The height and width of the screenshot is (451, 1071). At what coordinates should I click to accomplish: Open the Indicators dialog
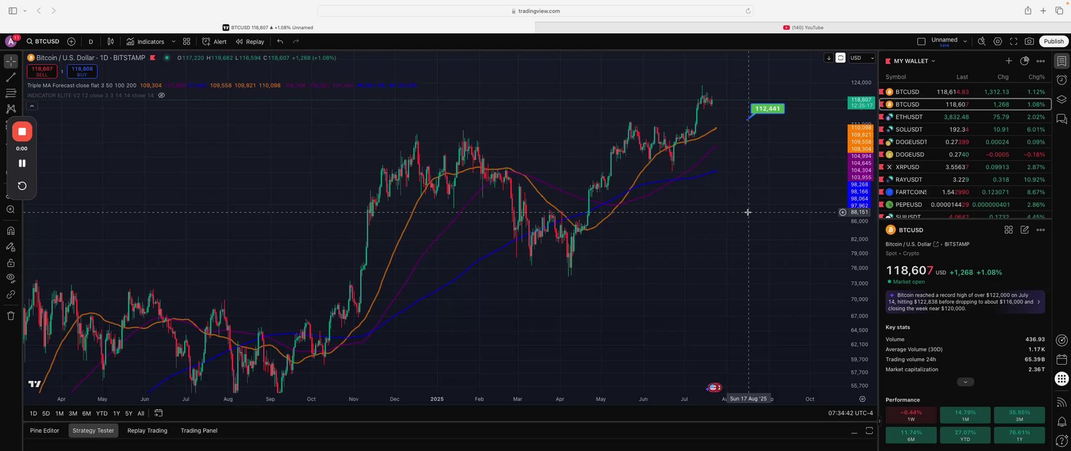coord(146,41)
